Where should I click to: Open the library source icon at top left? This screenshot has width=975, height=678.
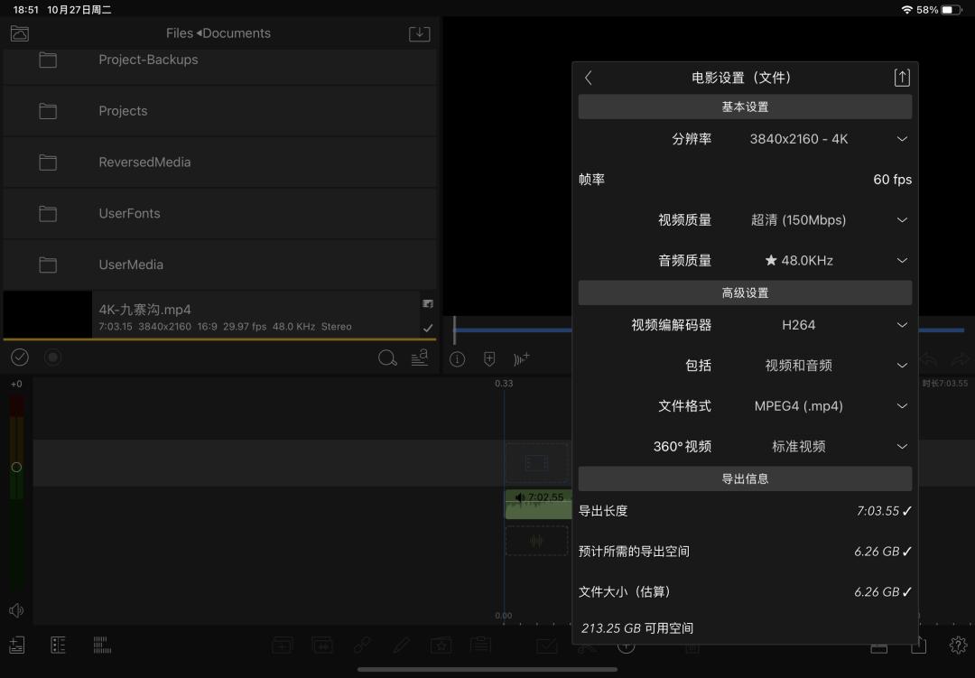pos(20,33)
